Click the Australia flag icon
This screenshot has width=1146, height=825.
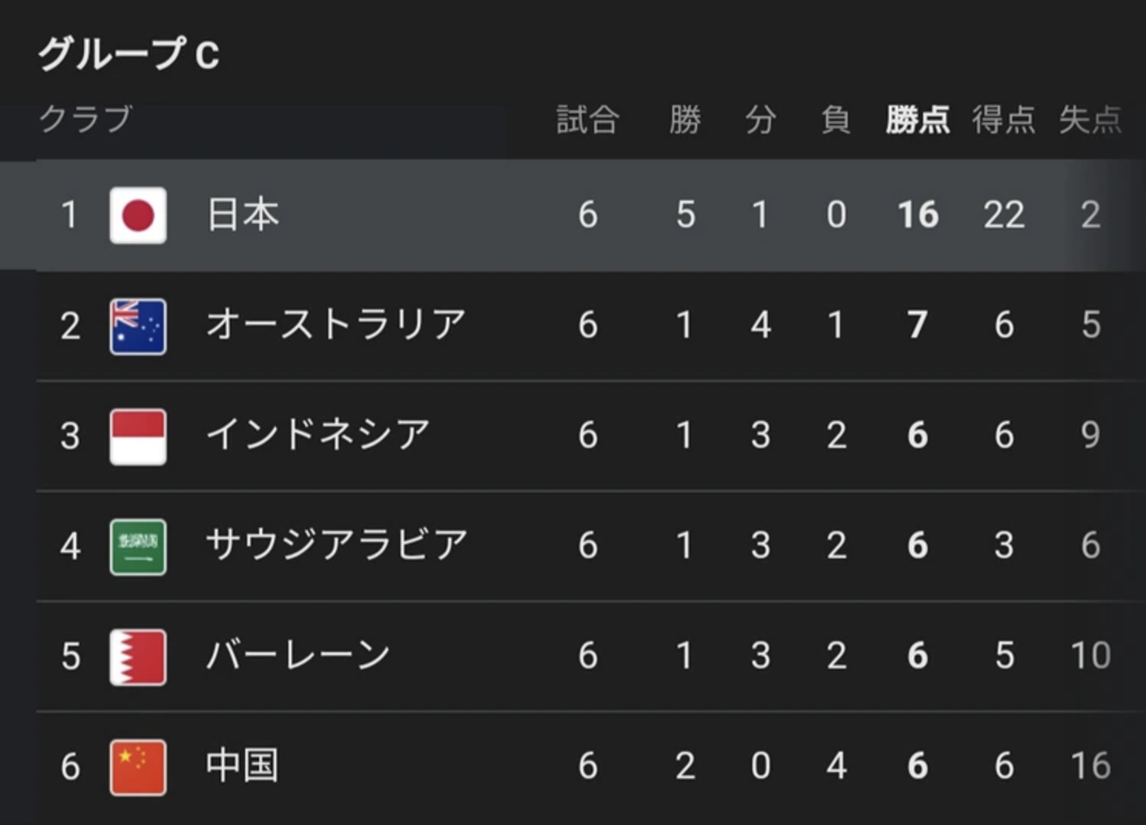138,326
